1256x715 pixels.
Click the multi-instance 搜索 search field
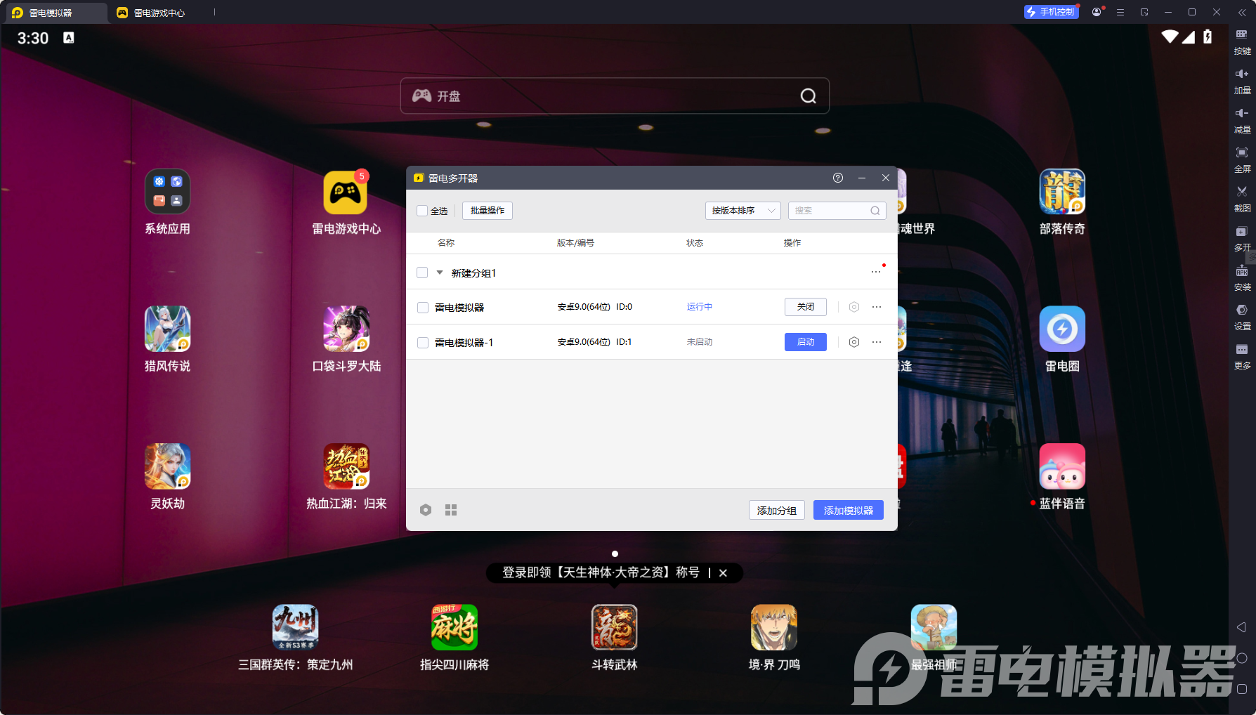[837, 211]
